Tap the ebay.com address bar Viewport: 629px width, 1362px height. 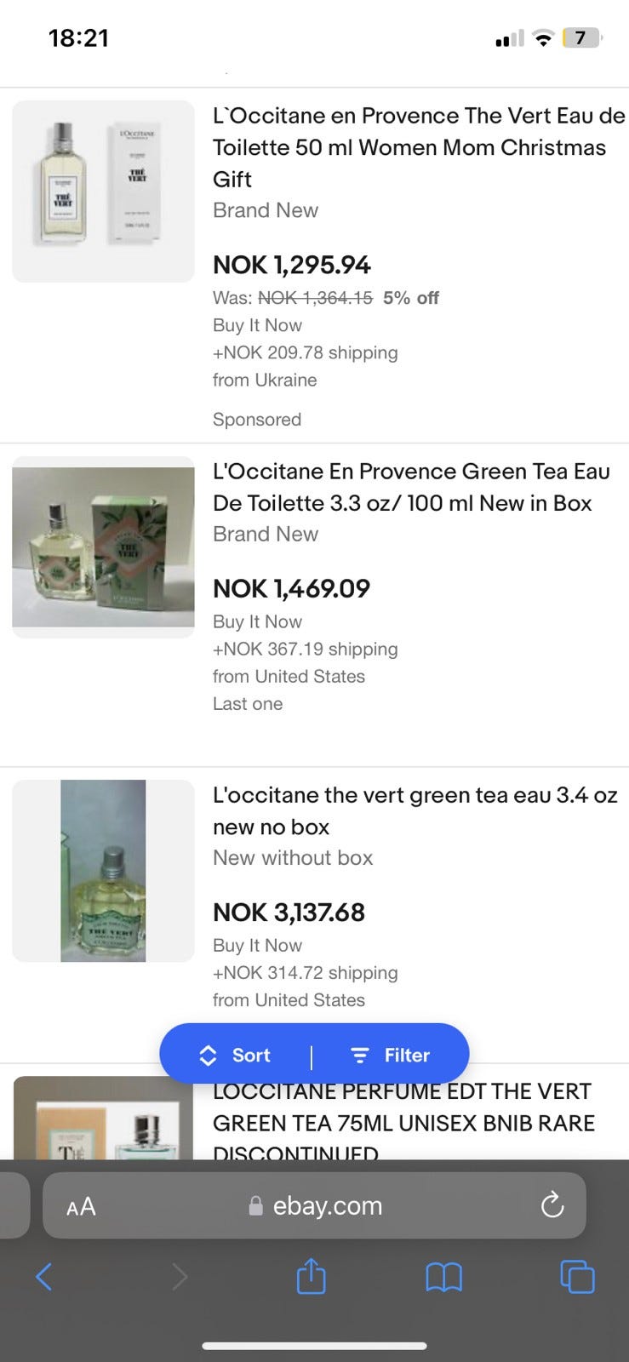[328, 1206]
